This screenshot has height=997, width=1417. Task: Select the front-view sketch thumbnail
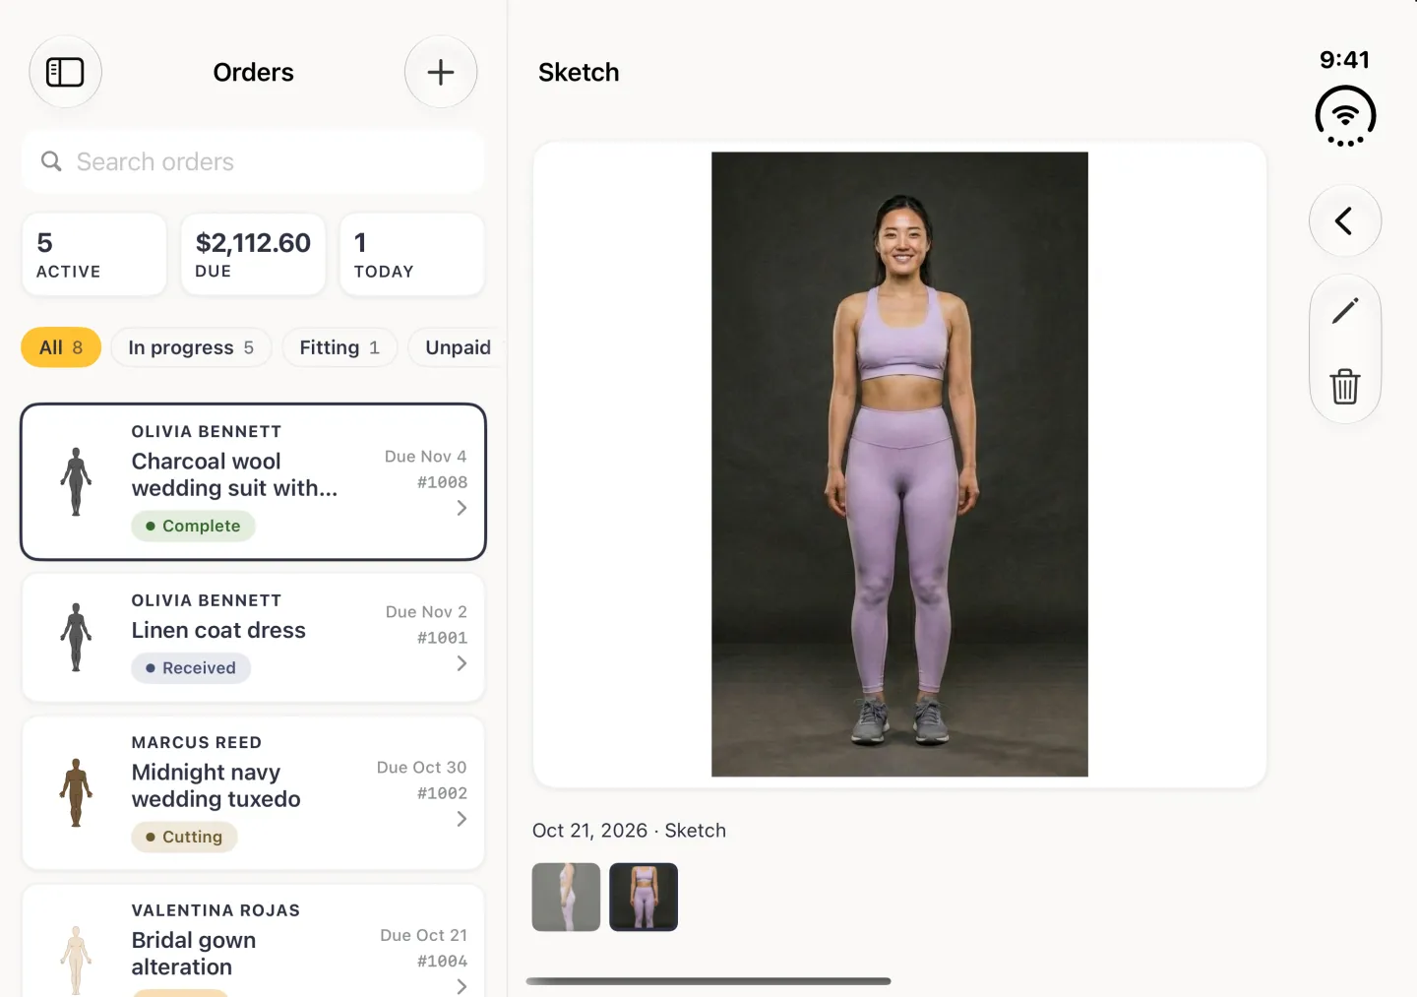pos(644,897)
